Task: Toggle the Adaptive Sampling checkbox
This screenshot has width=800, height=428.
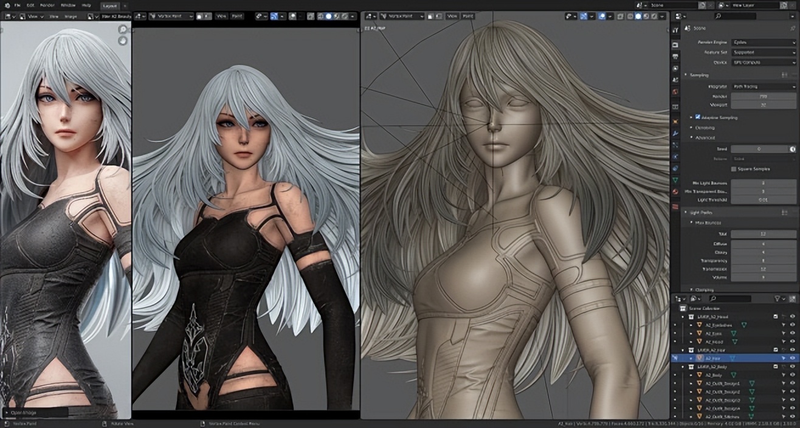Action: (697, 117)
